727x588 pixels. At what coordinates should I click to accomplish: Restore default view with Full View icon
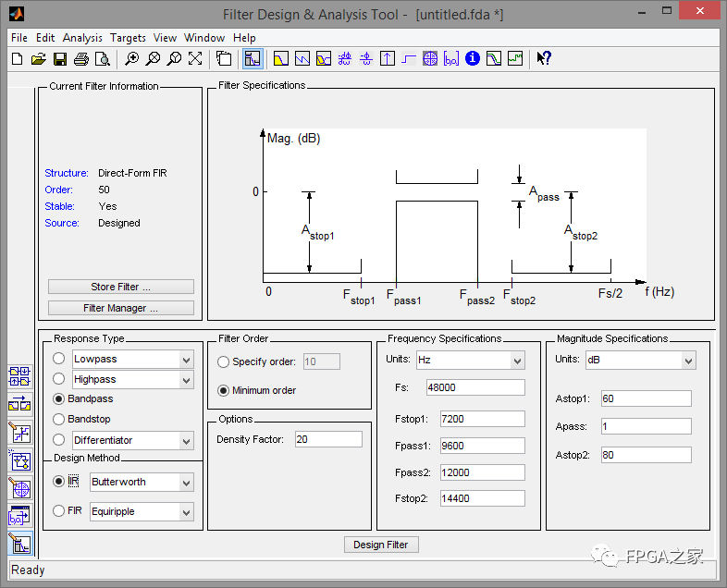(195, 59)
